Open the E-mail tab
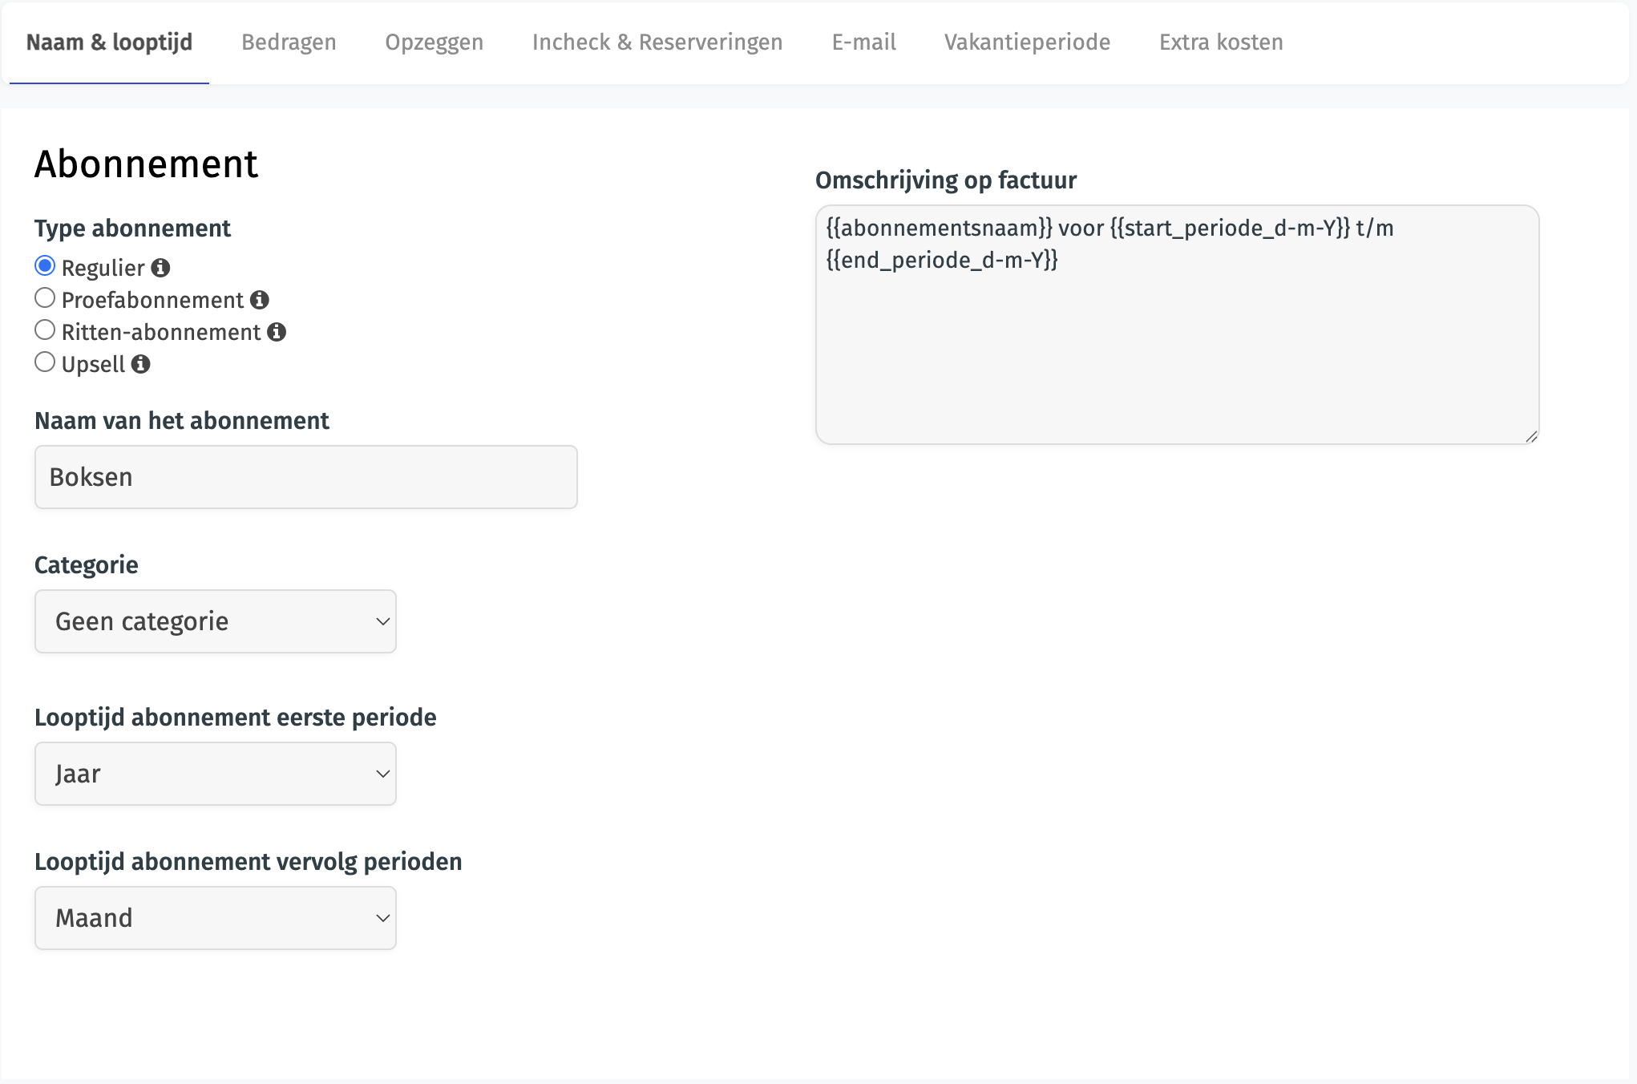Viewport: 1637px width, 1084px height. point(863,42)
